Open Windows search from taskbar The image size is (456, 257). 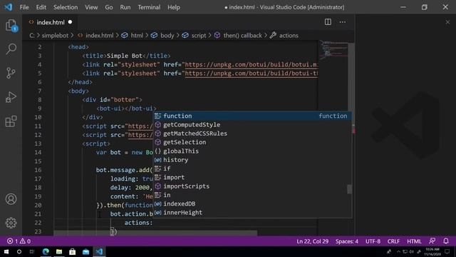click(19, 252)
